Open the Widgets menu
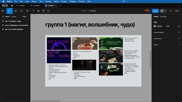This screenshot has width=182, height=102. pos(73,1)
